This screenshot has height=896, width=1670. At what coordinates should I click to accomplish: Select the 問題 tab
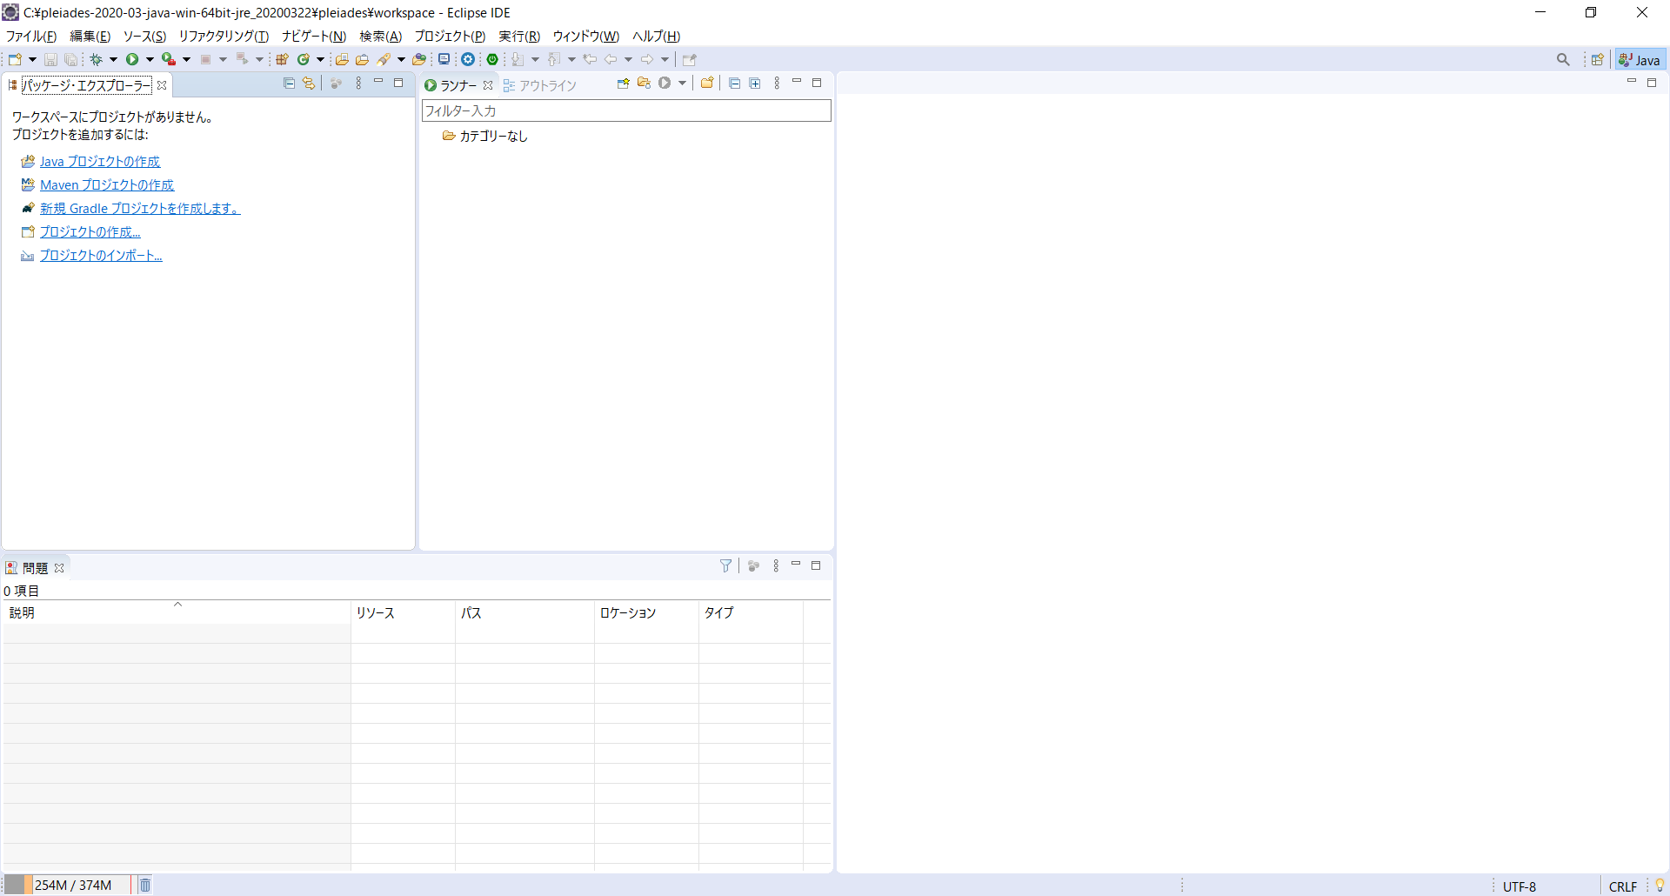[x=35, y=568]
